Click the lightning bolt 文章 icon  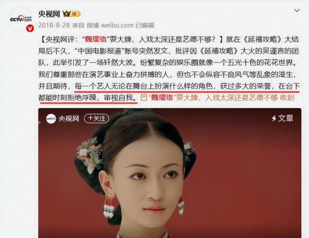[274, 118]
